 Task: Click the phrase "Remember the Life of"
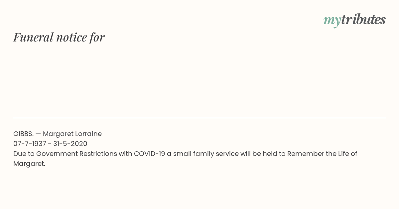coord(322,154)
